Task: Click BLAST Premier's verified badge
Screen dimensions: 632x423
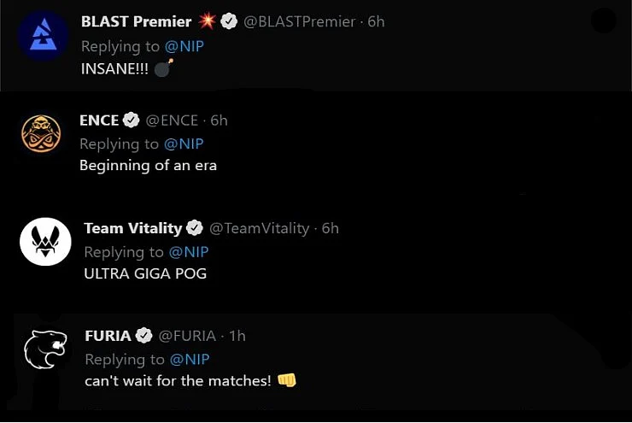Action: click(230, 21)
